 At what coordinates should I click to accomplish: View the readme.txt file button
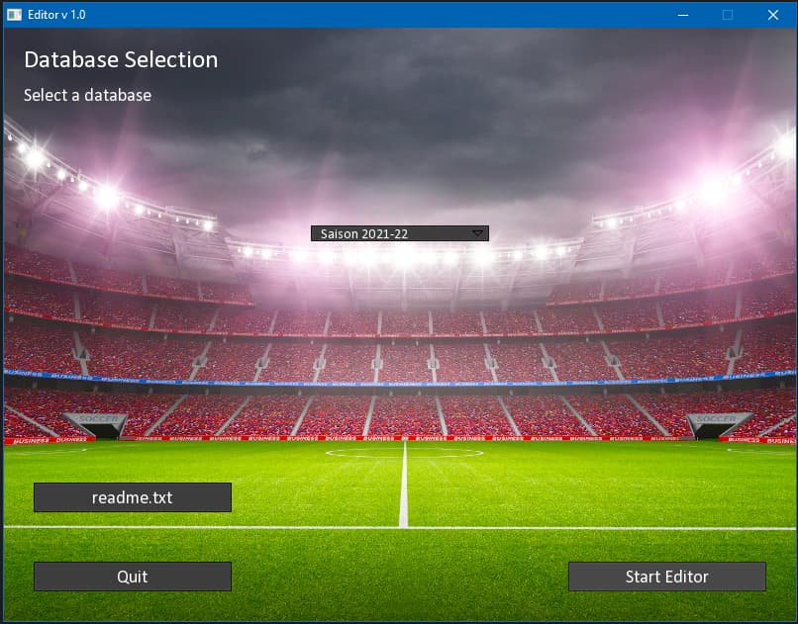[x=133, y=497]
